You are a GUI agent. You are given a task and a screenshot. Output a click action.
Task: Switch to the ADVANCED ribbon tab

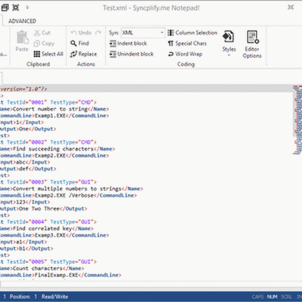pos(22,21)
